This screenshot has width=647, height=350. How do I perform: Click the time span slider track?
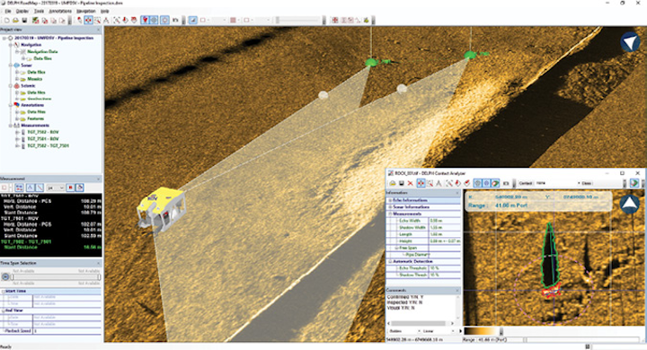click(56, 277)
